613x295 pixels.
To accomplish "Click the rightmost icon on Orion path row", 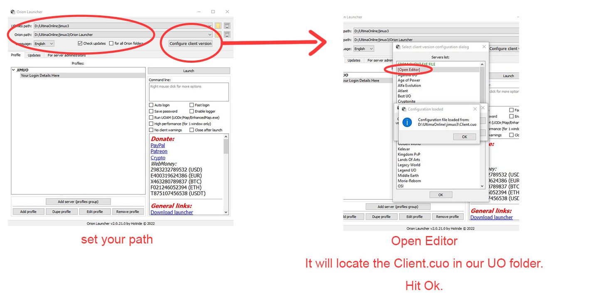I will click(227, 35).
